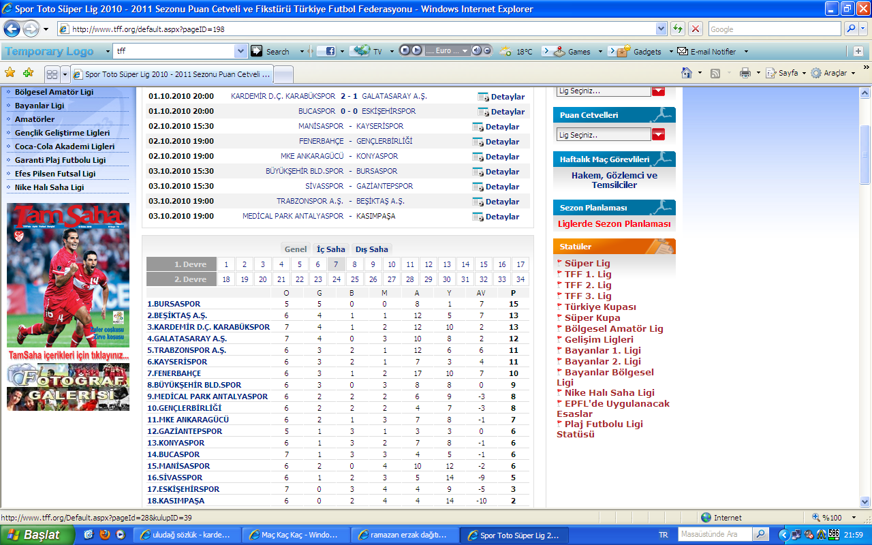Open Efes Pilsen Futsal Ligi in left menu
This screenshot has width=872, height=545.
pyautogui.click(x=55, y=174)
